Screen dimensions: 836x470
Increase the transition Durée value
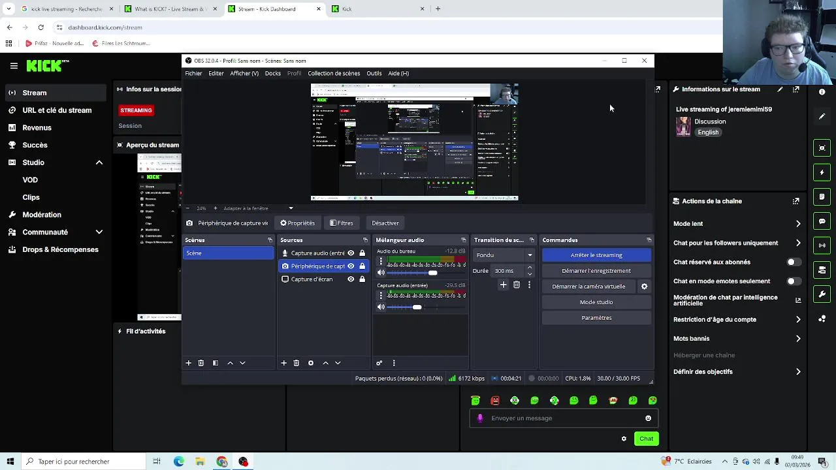(529, 268)
